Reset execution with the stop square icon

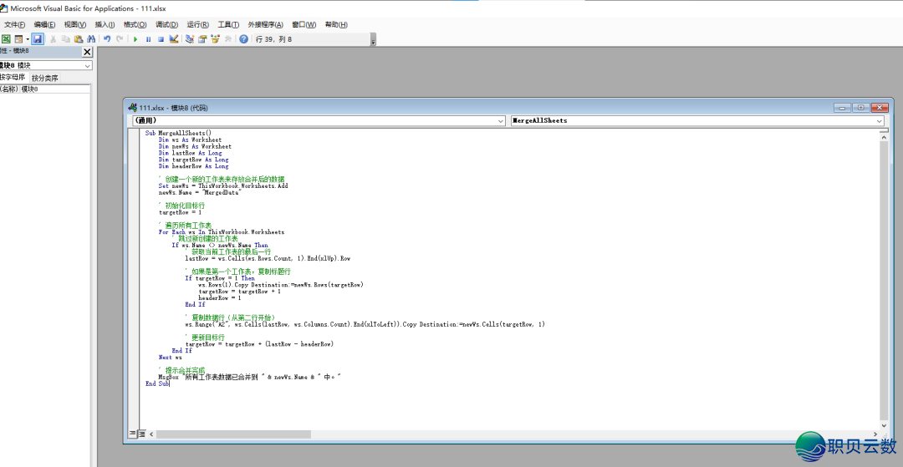[x=161, y=39]
